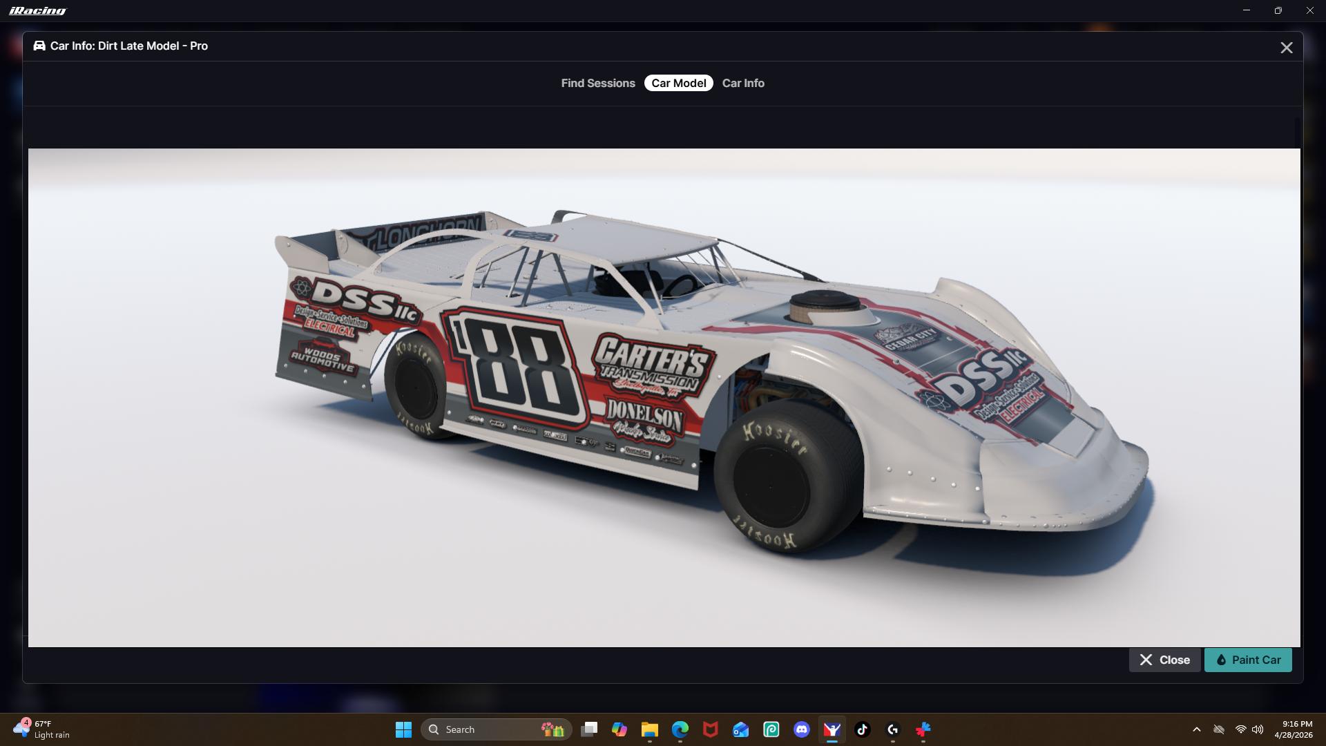Viewport: 1326px width, 746px height.
Task: Click the iRacing logo in title bar
Action: tap(38, 10)
